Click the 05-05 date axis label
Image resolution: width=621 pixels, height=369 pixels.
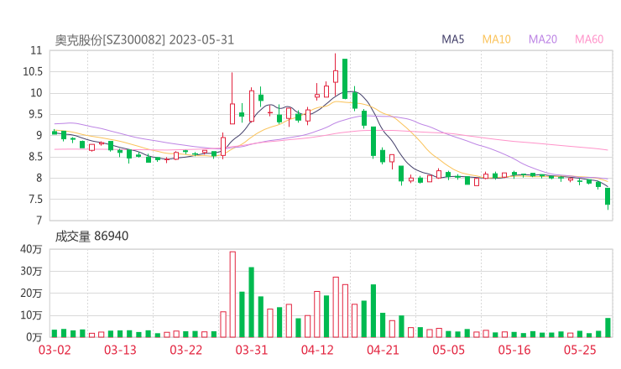click(449, 350)
